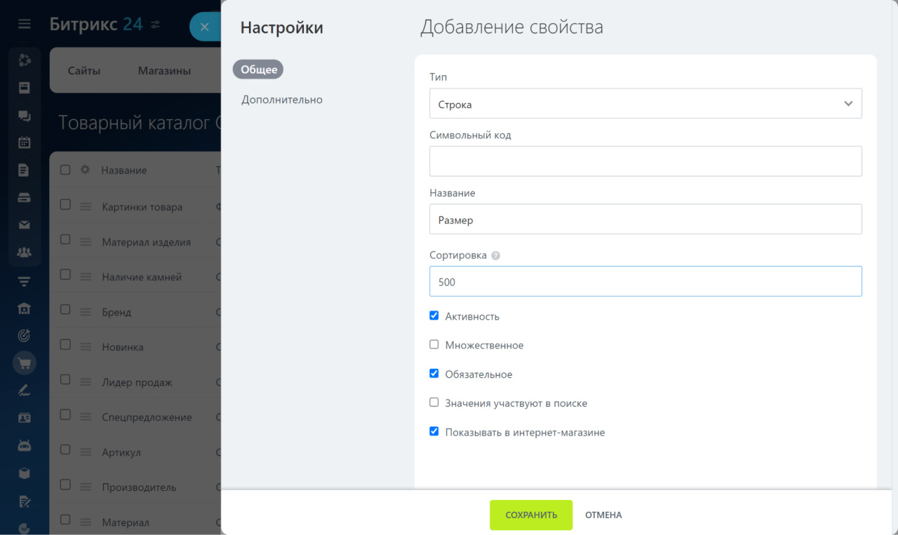Click drag handle of Картинки товара row
The width and height of the screenshot is (898, 535).
point(86,207)
